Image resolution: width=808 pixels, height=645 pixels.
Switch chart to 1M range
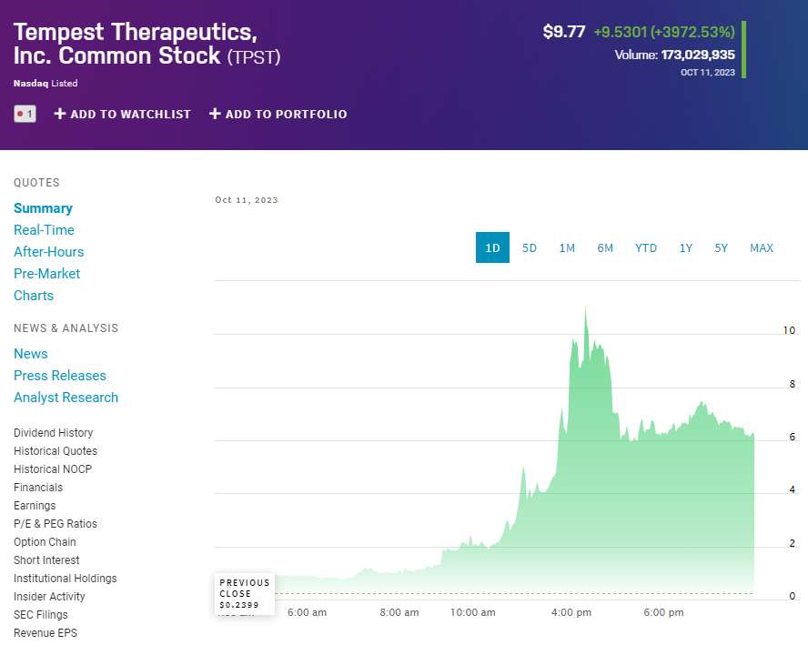pos(567,247)
